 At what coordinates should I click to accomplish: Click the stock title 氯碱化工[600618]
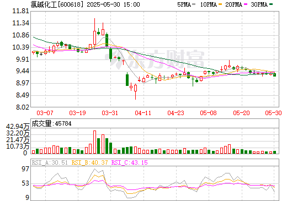click(x=57, y=4)
